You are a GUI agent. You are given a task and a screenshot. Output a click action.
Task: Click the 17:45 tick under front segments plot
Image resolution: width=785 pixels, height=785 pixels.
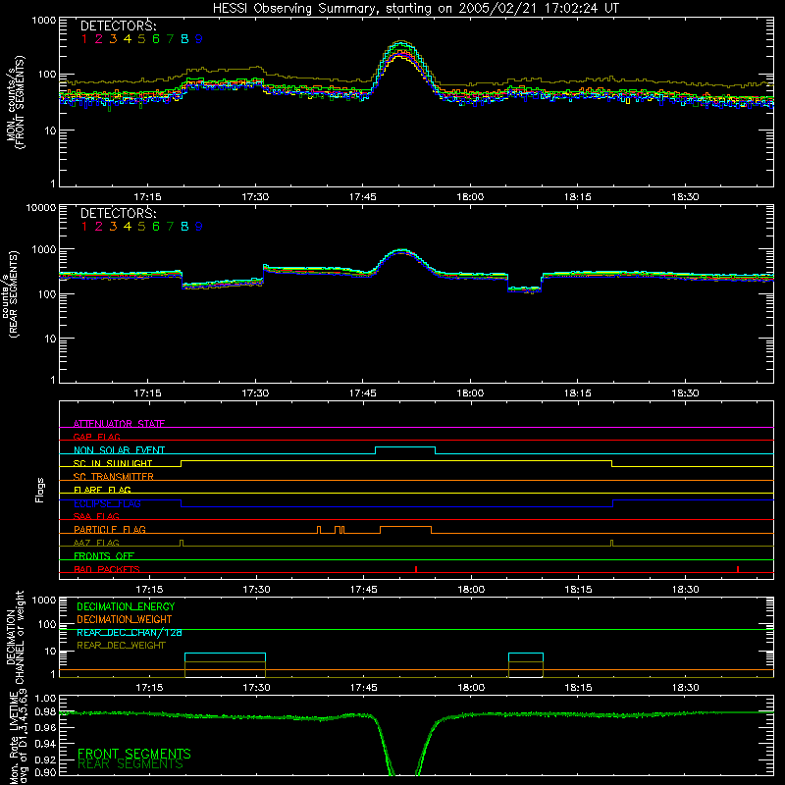coord(363,197)
